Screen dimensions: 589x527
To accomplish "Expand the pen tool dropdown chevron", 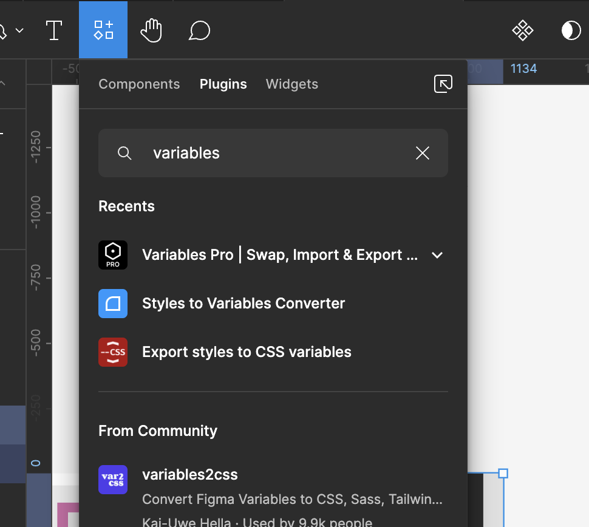I will pyautogui.click(x=19, y=30).
